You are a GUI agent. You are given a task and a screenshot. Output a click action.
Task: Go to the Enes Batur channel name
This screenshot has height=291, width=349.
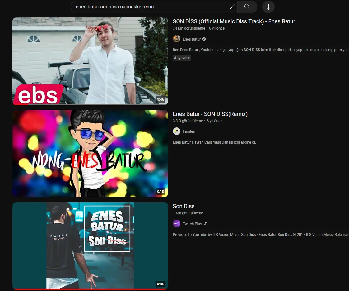192,39
